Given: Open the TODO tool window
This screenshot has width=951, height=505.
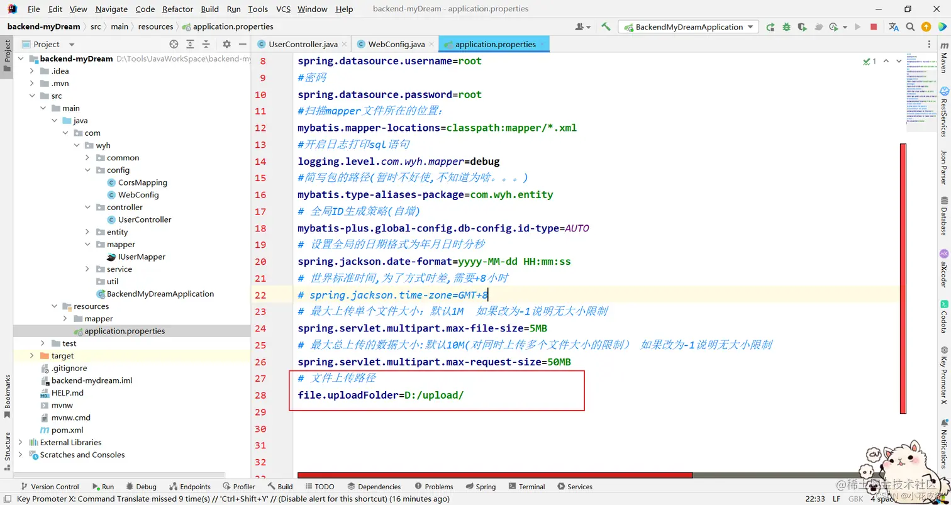Looking at the screenshot, I should point(320,486).
